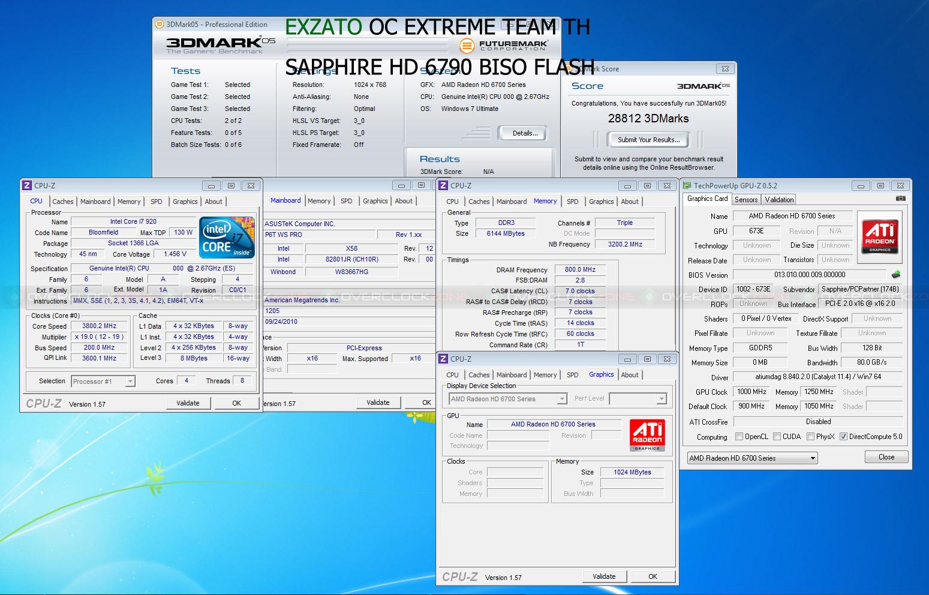Click the Close button in GPU-Z
Screen dimensions: 929x595
click(x=886, y=457)
